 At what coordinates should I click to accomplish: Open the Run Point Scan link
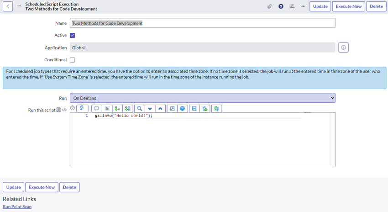17,207
